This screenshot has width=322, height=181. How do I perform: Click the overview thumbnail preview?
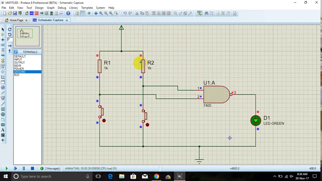[27, 36]
